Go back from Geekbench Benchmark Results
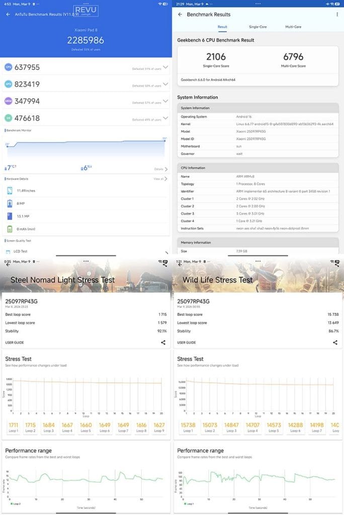This screenshot has height=515, width=344. [180, 15]
